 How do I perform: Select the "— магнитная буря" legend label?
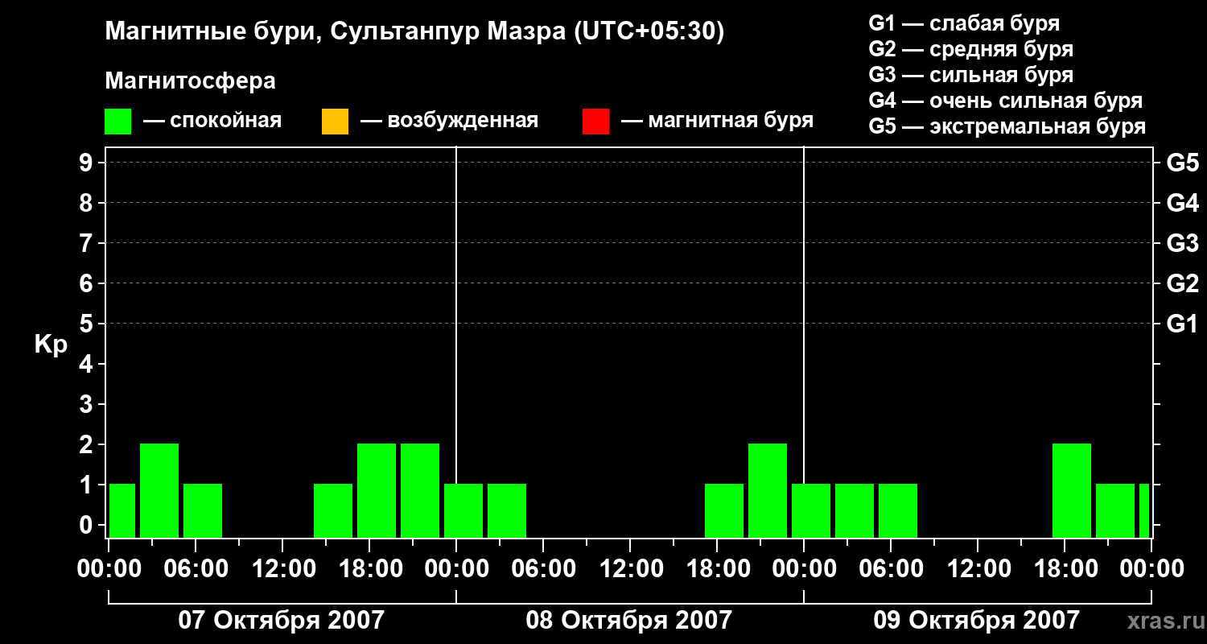[718, 122]
